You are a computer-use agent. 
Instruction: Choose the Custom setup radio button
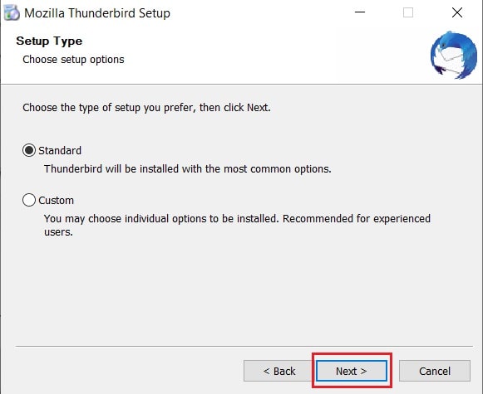[x=29, y=200]
